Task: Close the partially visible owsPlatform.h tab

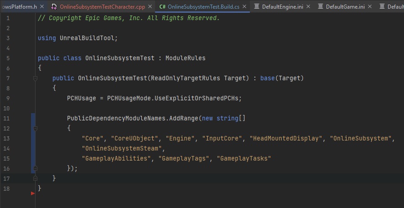Action: click(x=42, y=7)
